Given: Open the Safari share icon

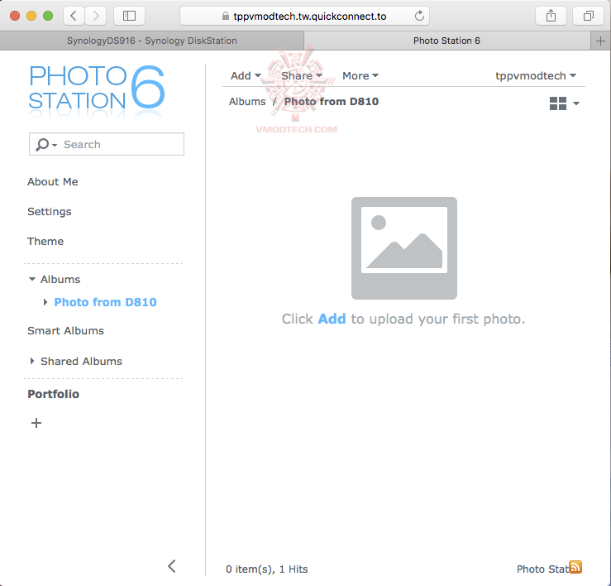Looking at the screenshot, I should [x=551, y=16].
